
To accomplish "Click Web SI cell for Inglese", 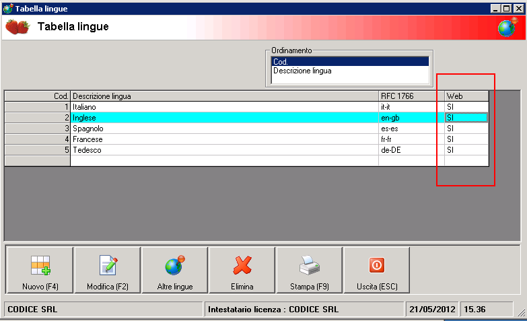I will pyautogui.click(x=466, y=118).
